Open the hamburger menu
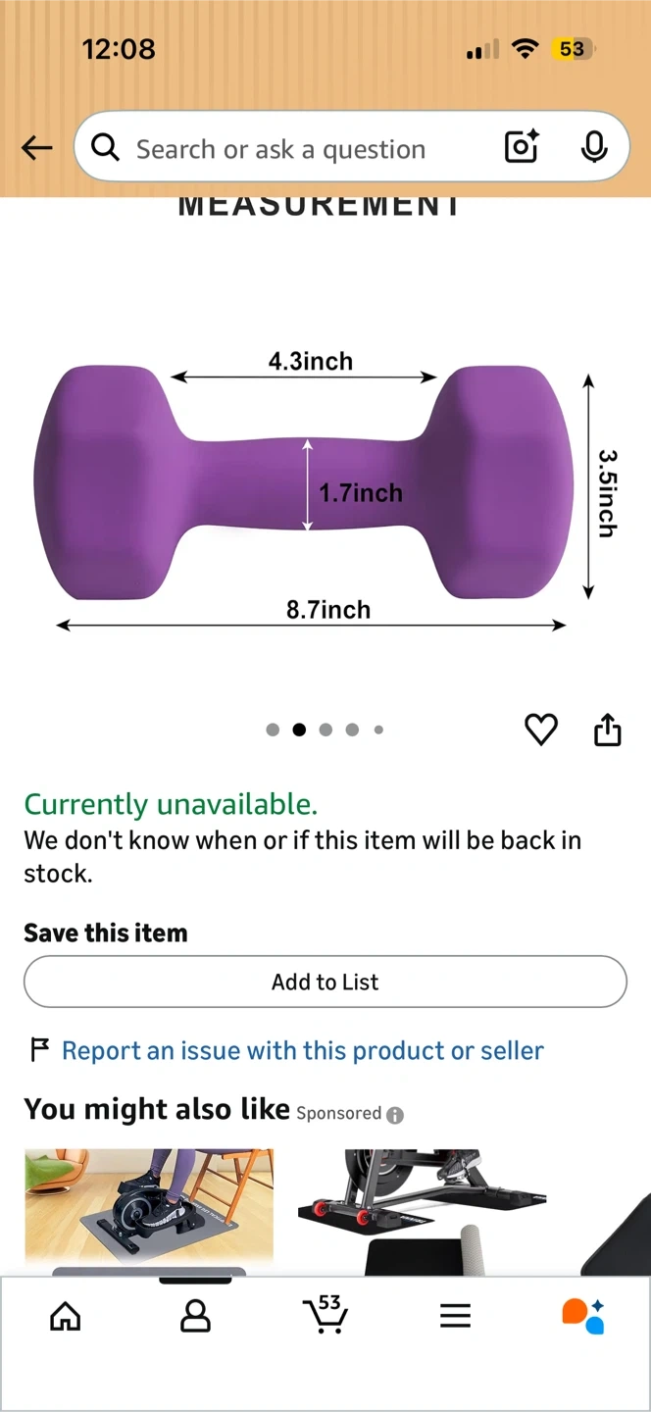Viewport: 651px width, 1412px height. coord(455,1316)
